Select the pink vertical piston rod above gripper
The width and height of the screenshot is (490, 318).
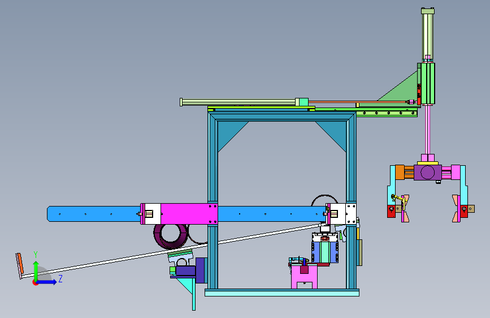pos(427,130)
